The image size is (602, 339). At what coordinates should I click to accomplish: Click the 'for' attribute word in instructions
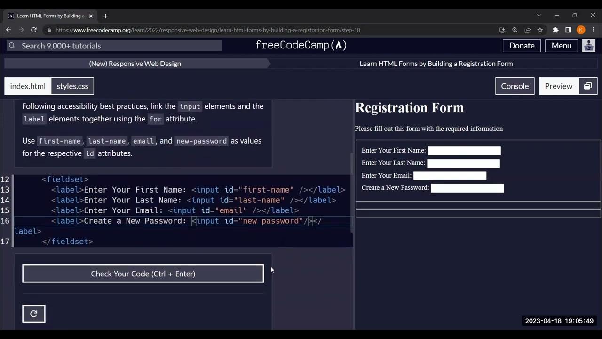coord(155,119)
